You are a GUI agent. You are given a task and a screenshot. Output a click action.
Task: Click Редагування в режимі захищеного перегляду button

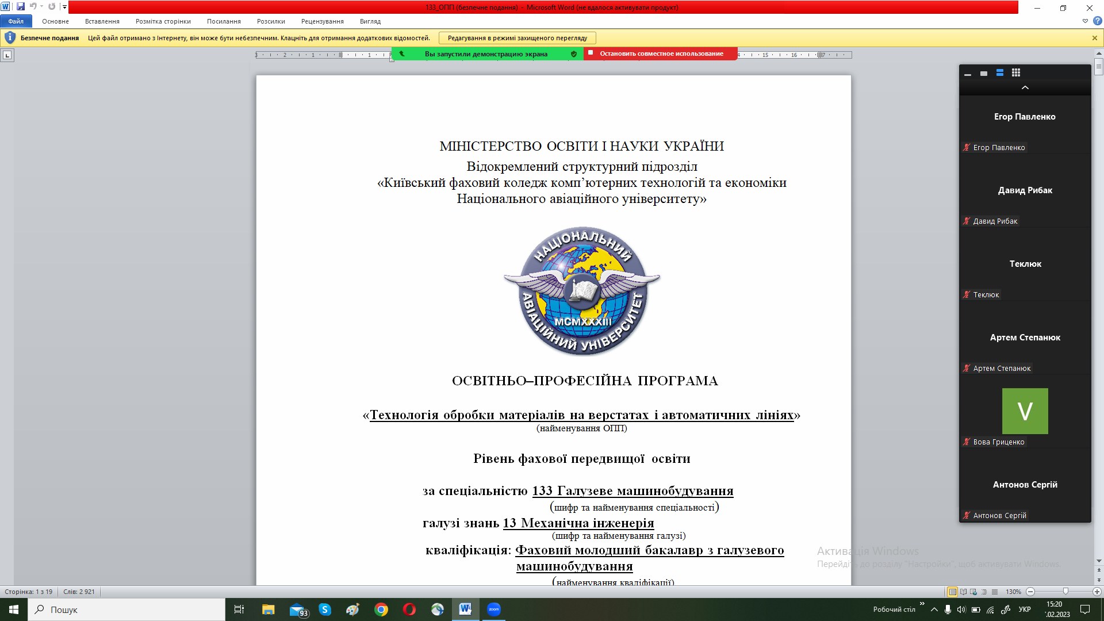(517, 38)
